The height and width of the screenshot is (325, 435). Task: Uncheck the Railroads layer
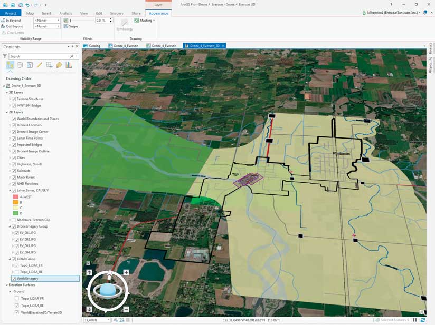[14, 171]
